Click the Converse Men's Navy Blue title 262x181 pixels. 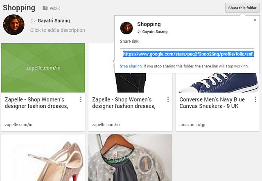click(x=212, y=103)
